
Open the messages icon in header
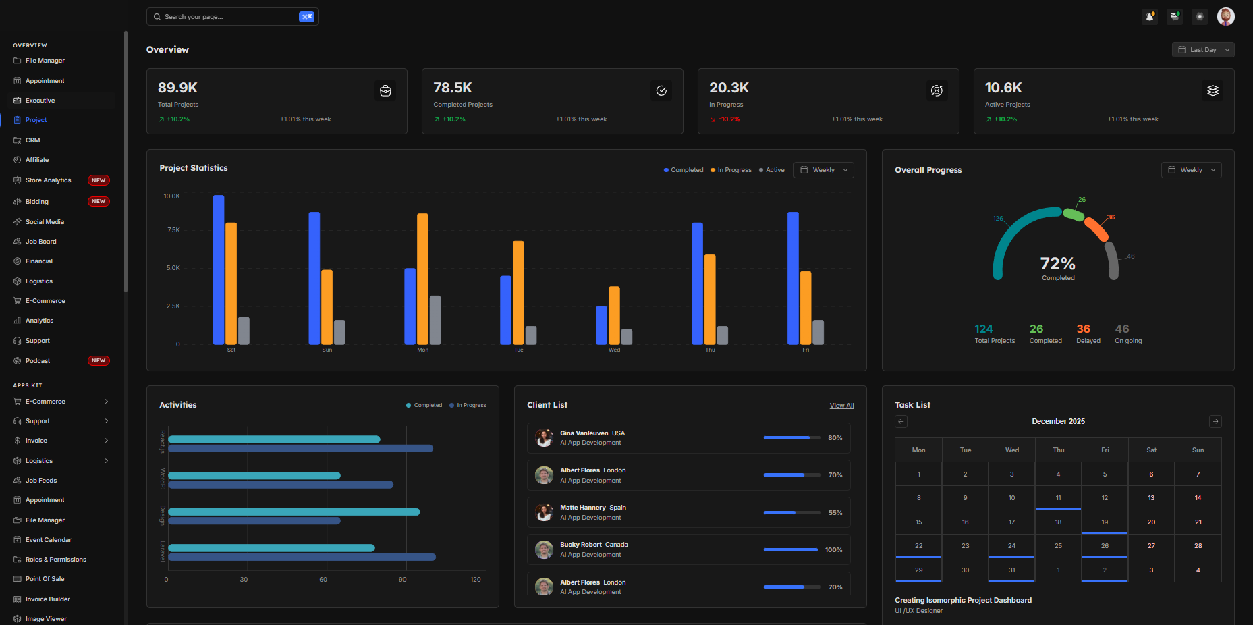pyautogui.click(x=1175, y=17)
